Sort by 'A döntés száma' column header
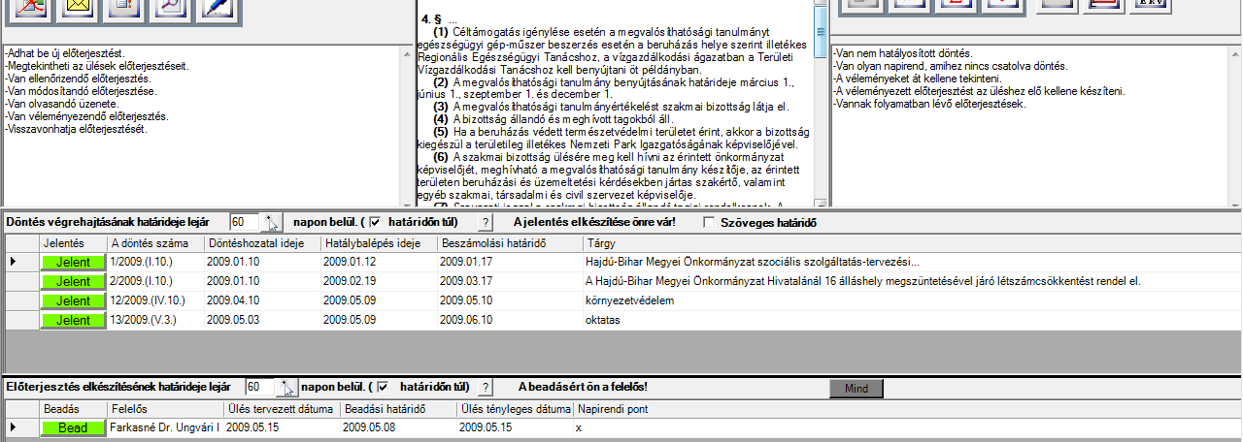 155,242
